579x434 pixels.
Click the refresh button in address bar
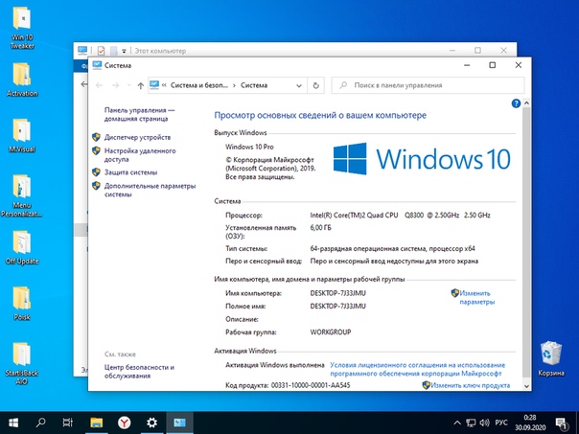click(315, 85)
